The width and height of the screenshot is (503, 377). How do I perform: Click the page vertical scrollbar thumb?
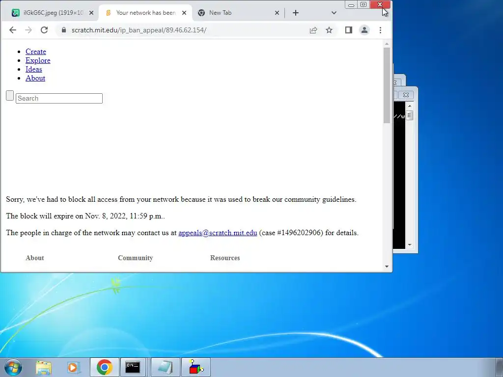[x=387, y=85]
